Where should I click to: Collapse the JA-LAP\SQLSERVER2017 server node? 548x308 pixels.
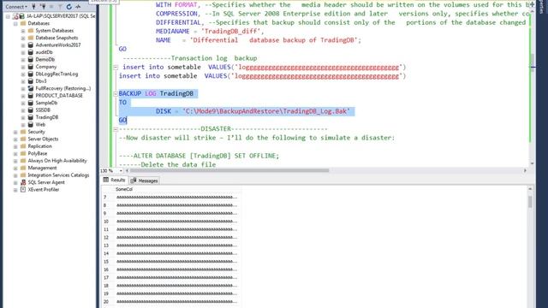(x=8, y=16)
